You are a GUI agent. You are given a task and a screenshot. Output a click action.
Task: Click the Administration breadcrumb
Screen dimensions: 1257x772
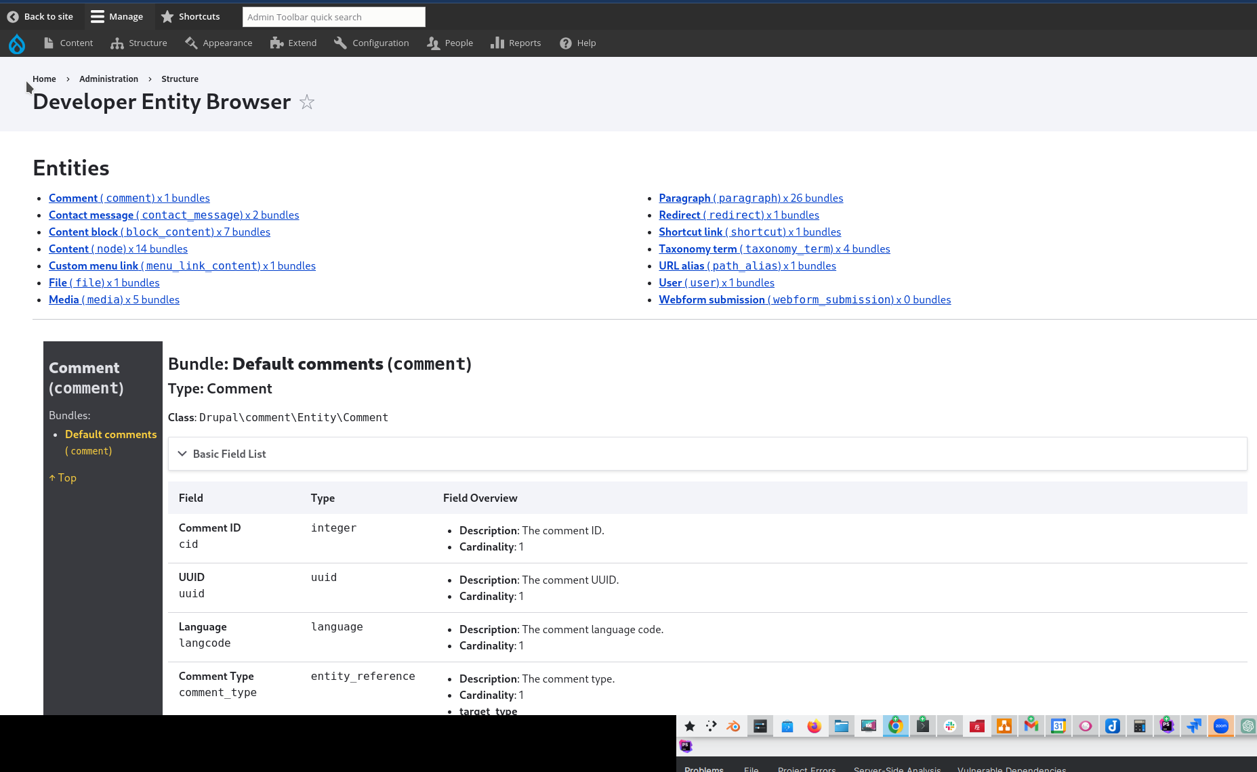point(108,79)
